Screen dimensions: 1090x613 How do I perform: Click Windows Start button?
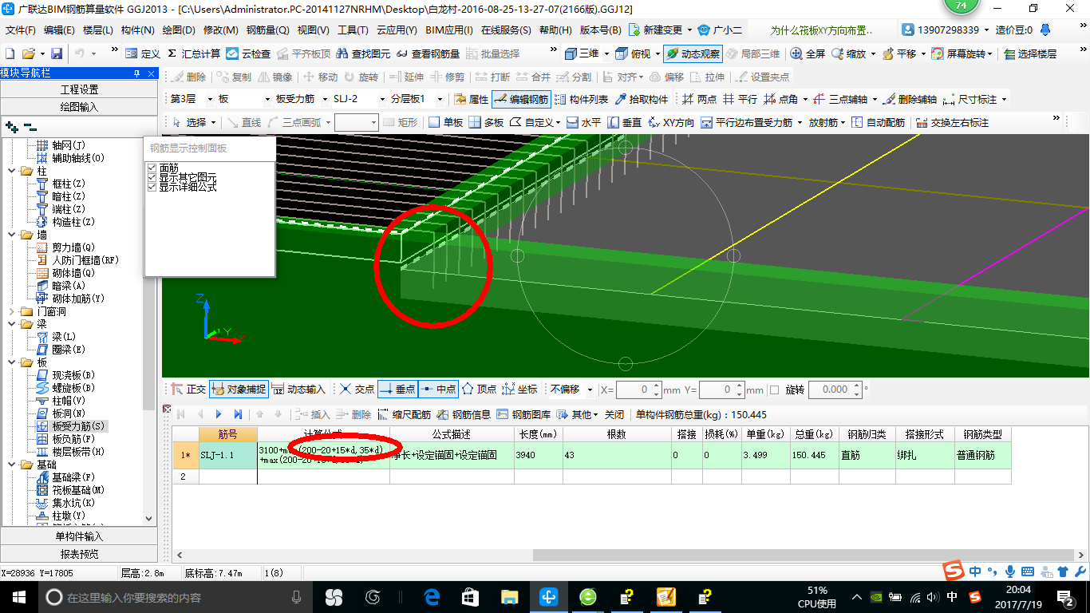18,597
